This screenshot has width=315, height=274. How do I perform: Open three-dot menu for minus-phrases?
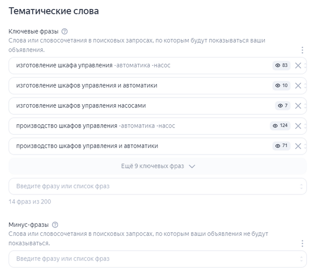[x=302, y=243]
